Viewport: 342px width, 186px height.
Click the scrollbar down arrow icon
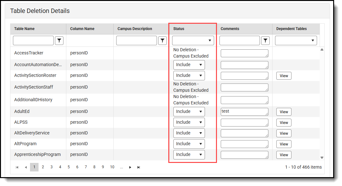tap(322, 157)
